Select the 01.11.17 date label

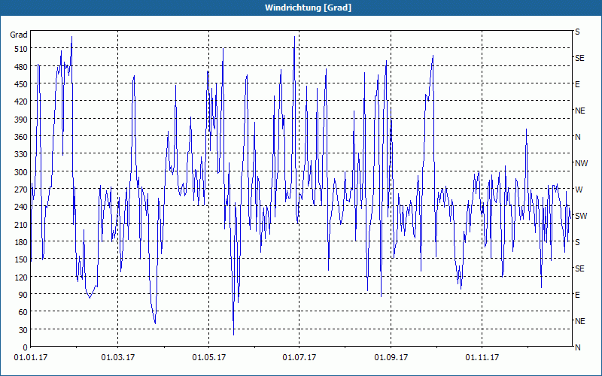[x=482, y=358]
